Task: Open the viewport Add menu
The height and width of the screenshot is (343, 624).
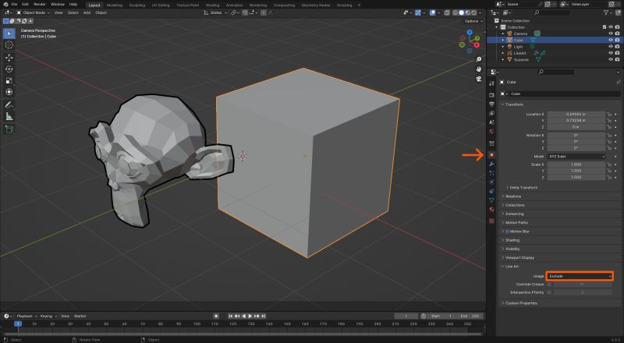Action: (87, 12)
